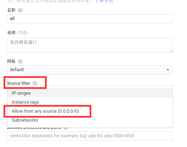
Task: Select IP ranges option
Action: pyautogui.click(x=90, y=93)
